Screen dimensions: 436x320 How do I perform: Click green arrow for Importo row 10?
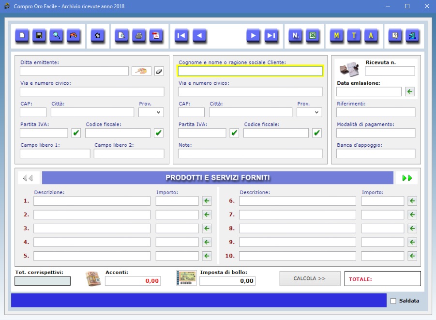pyautogui.click(x=412, y=256)
